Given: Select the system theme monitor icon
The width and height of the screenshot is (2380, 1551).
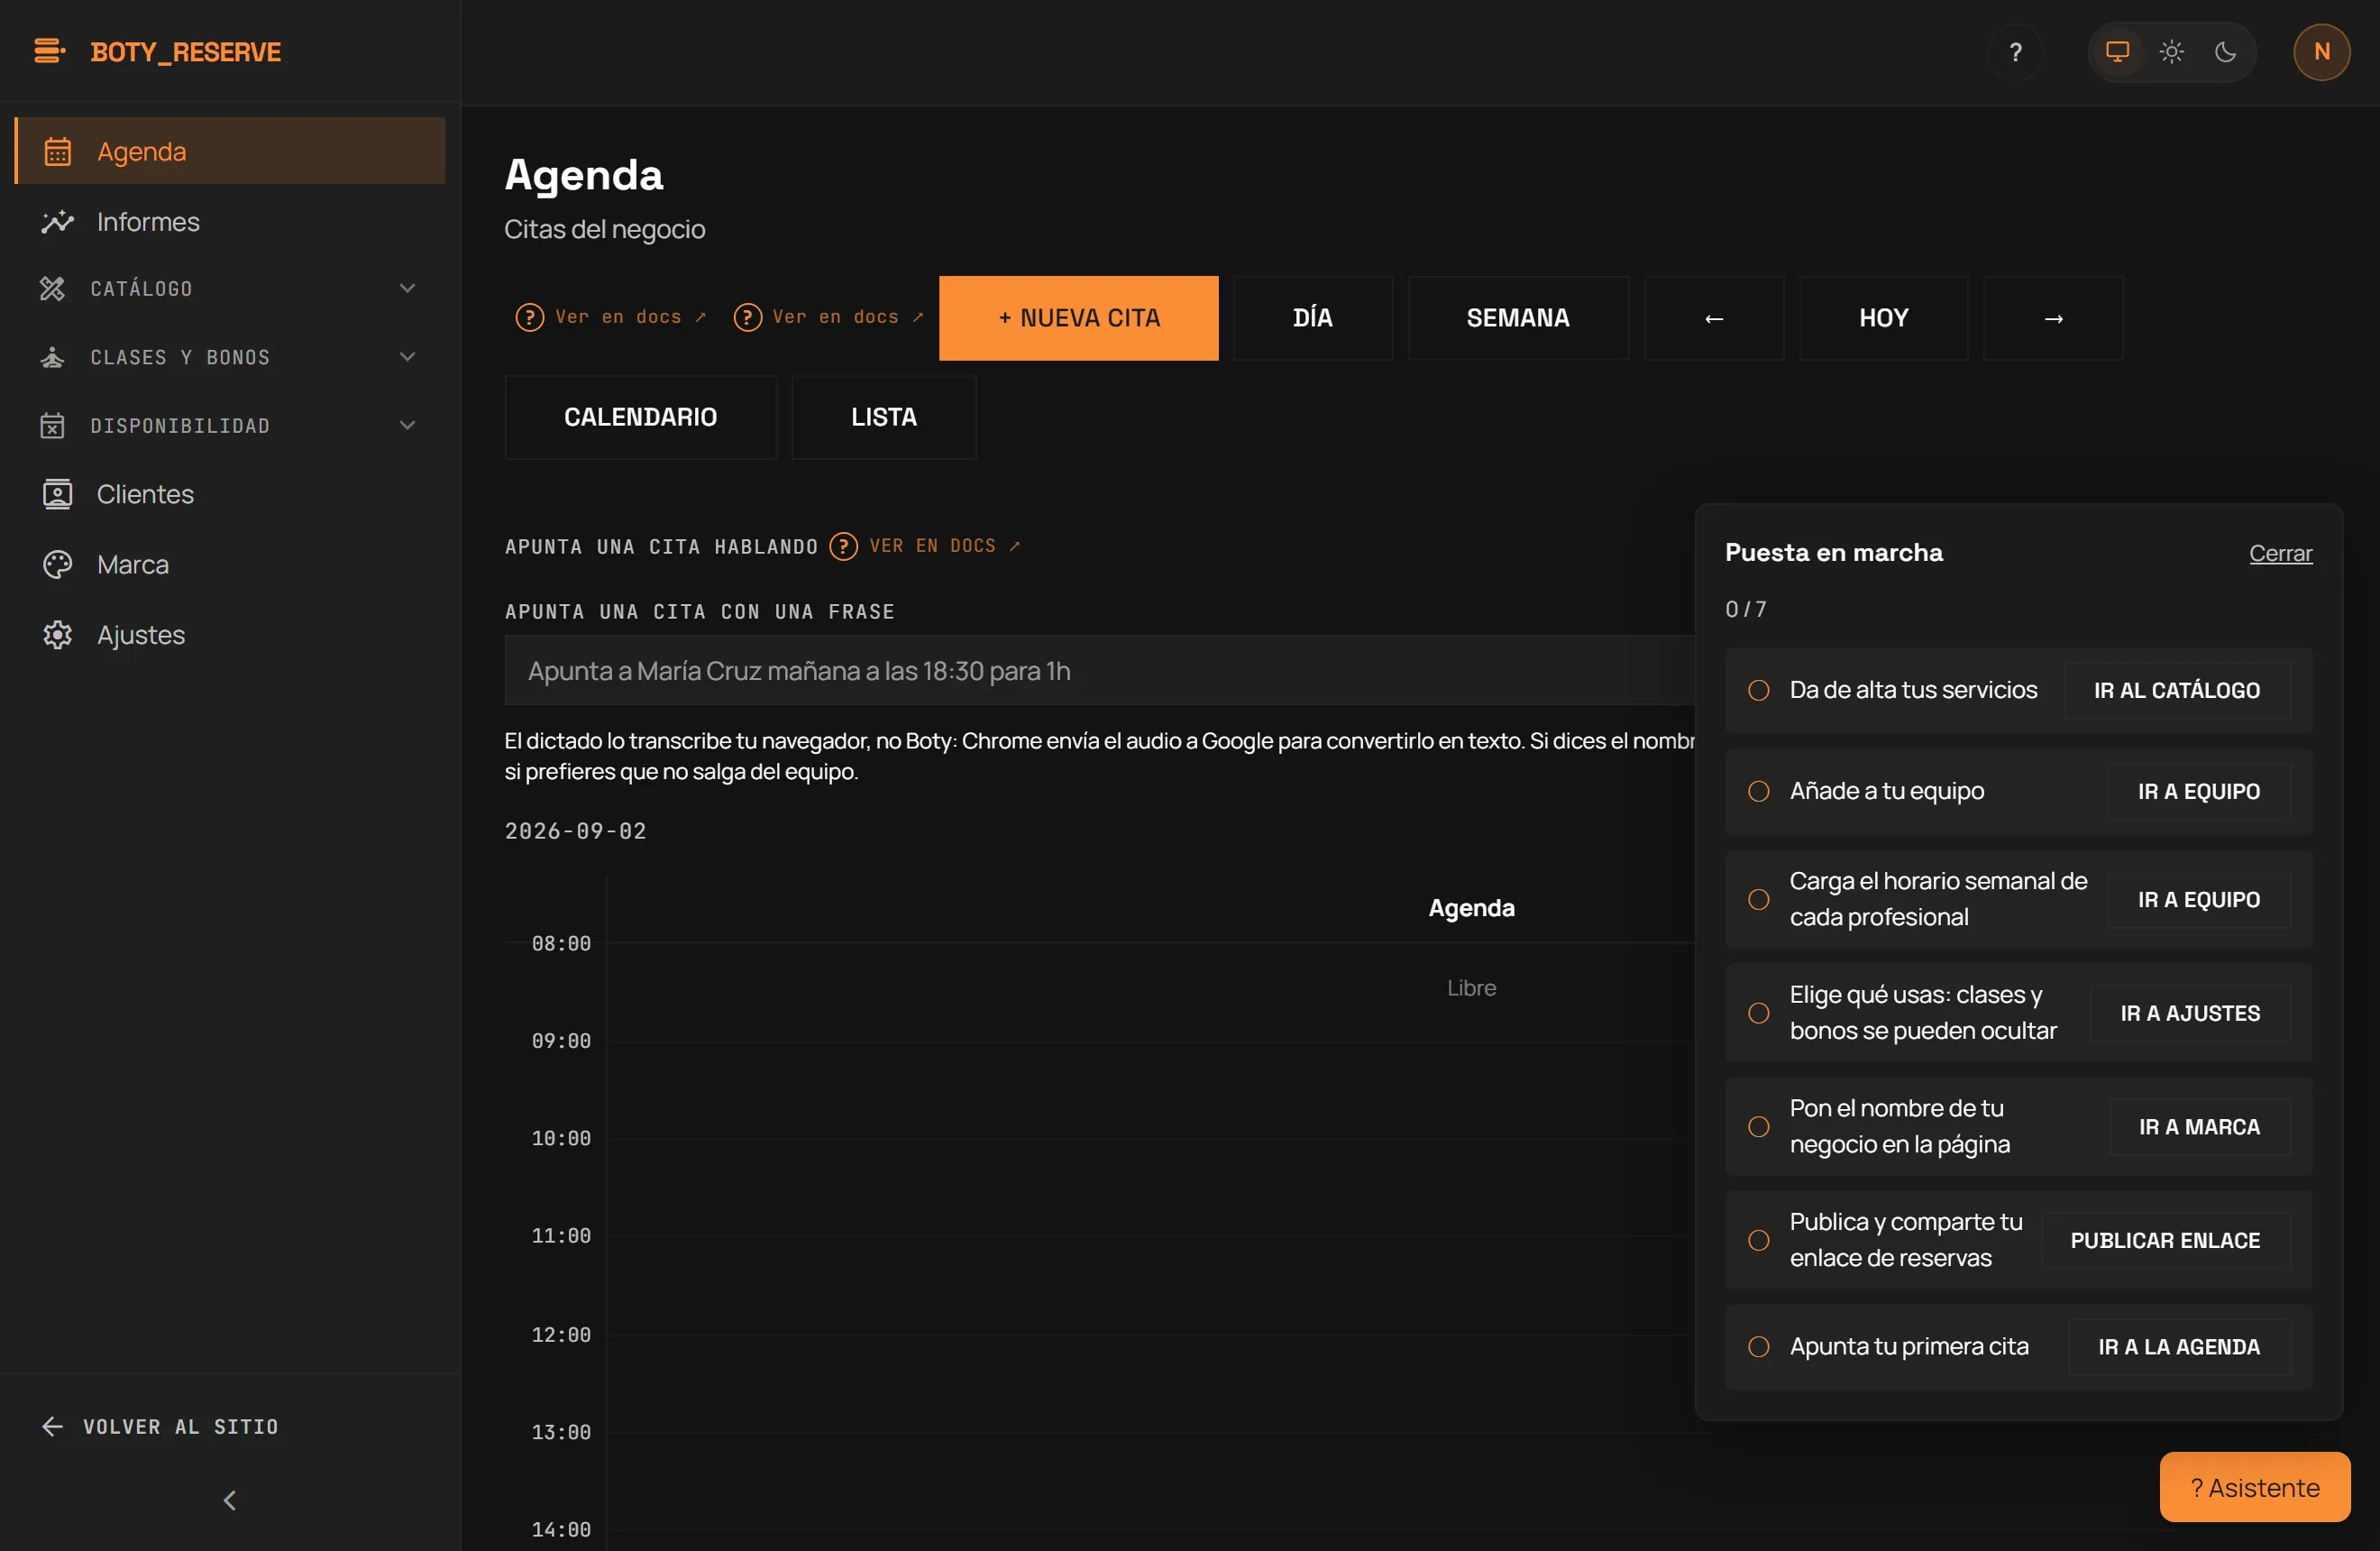Looking at the screenshot, I should 2117,52.
